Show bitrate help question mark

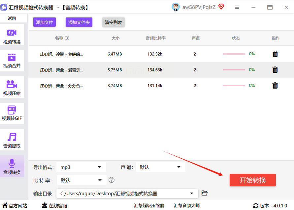pos(112,180)
